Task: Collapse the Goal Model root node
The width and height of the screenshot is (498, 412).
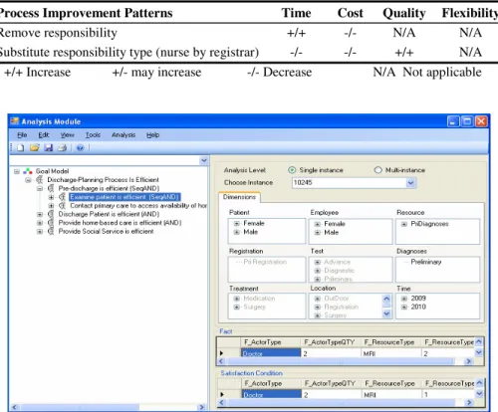Action: (x=17, y=171)
